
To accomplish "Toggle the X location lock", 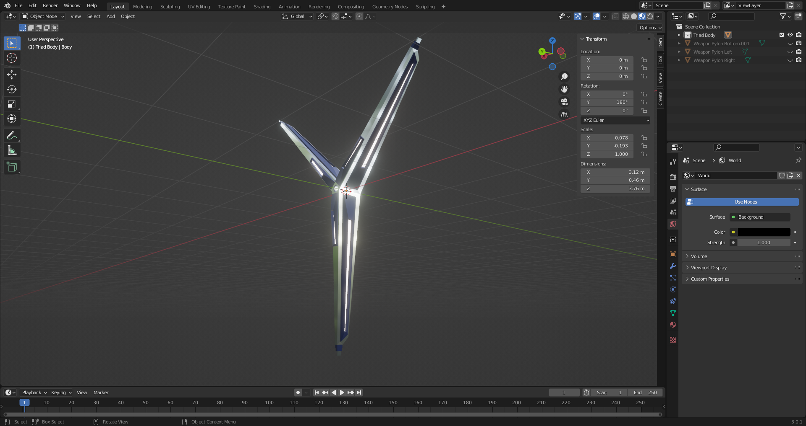I will pos(644,60).
